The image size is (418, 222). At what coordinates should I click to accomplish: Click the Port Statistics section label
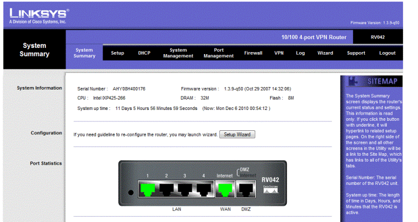point(46,163)
